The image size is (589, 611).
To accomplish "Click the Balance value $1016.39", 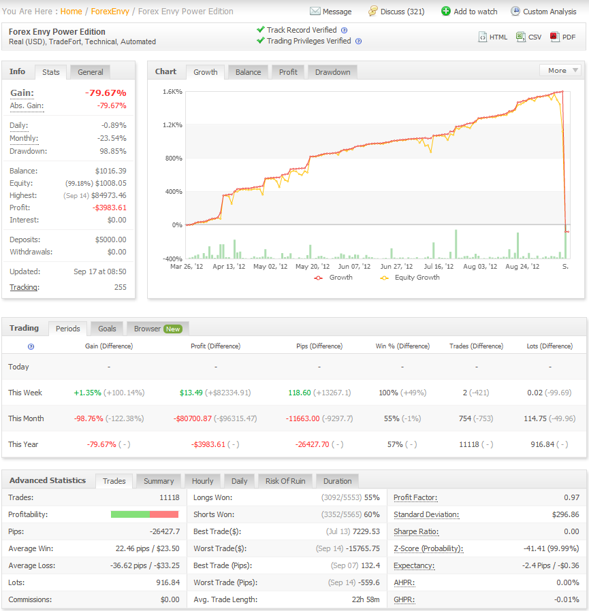I will (x=111, y=171).
